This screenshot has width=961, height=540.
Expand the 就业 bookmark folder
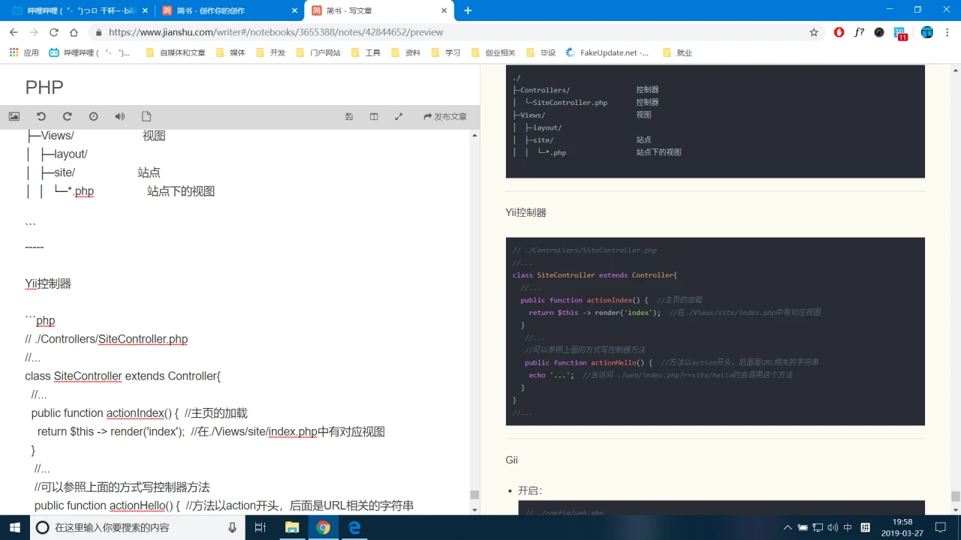(x=676, y=53)
